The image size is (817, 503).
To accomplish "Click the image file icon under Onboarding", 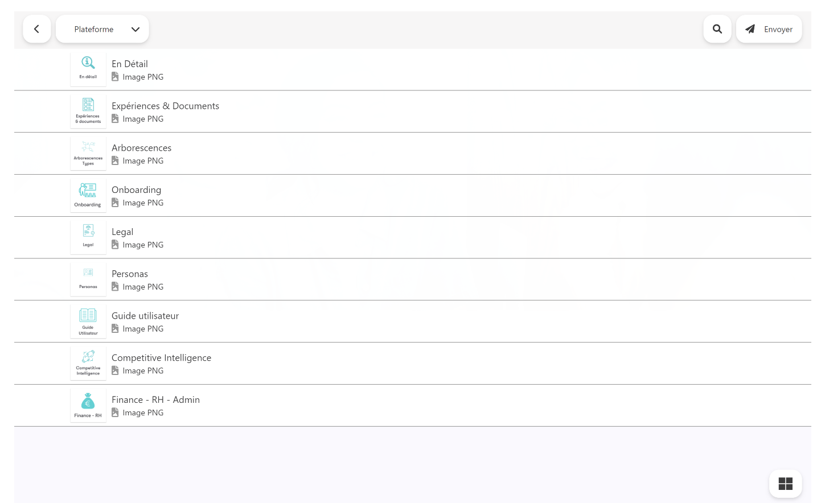I will [x=115, y=203].
